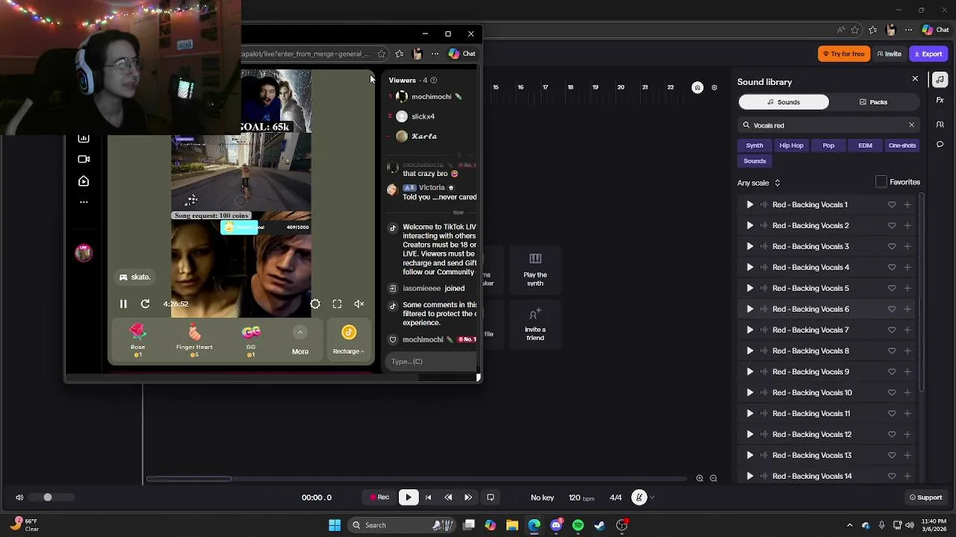Click Invite a friend option
The image size is (956, 537).
535,324
